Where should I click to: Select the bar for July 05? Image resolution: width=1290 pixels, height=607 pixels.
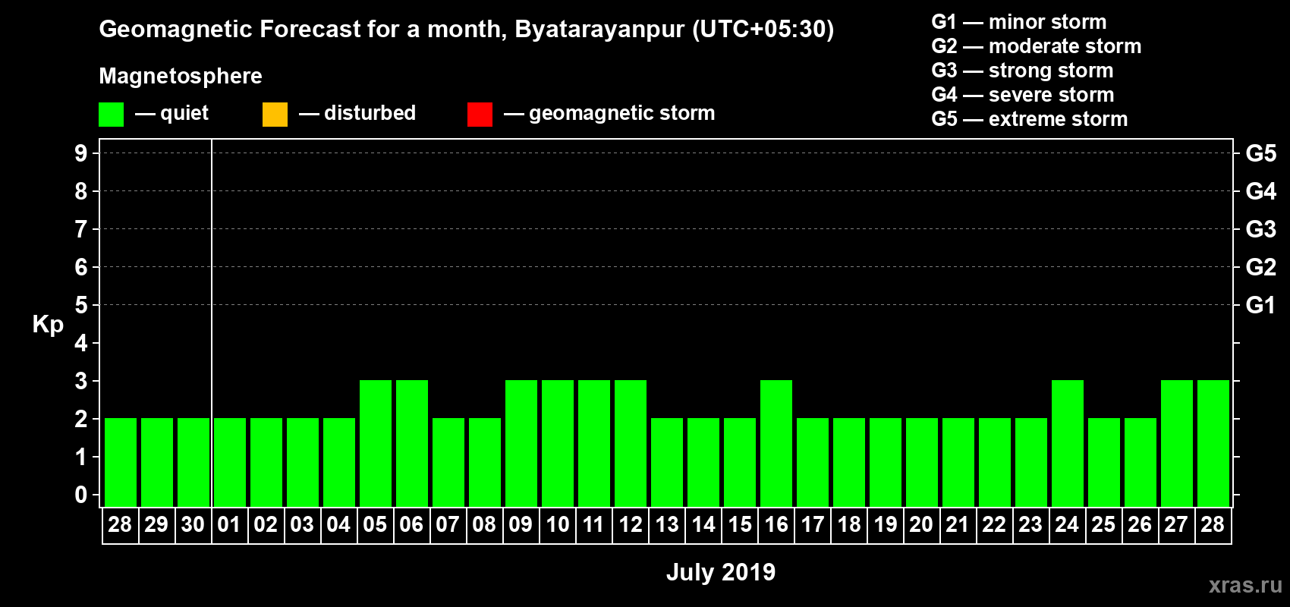[x=376, y=443]
